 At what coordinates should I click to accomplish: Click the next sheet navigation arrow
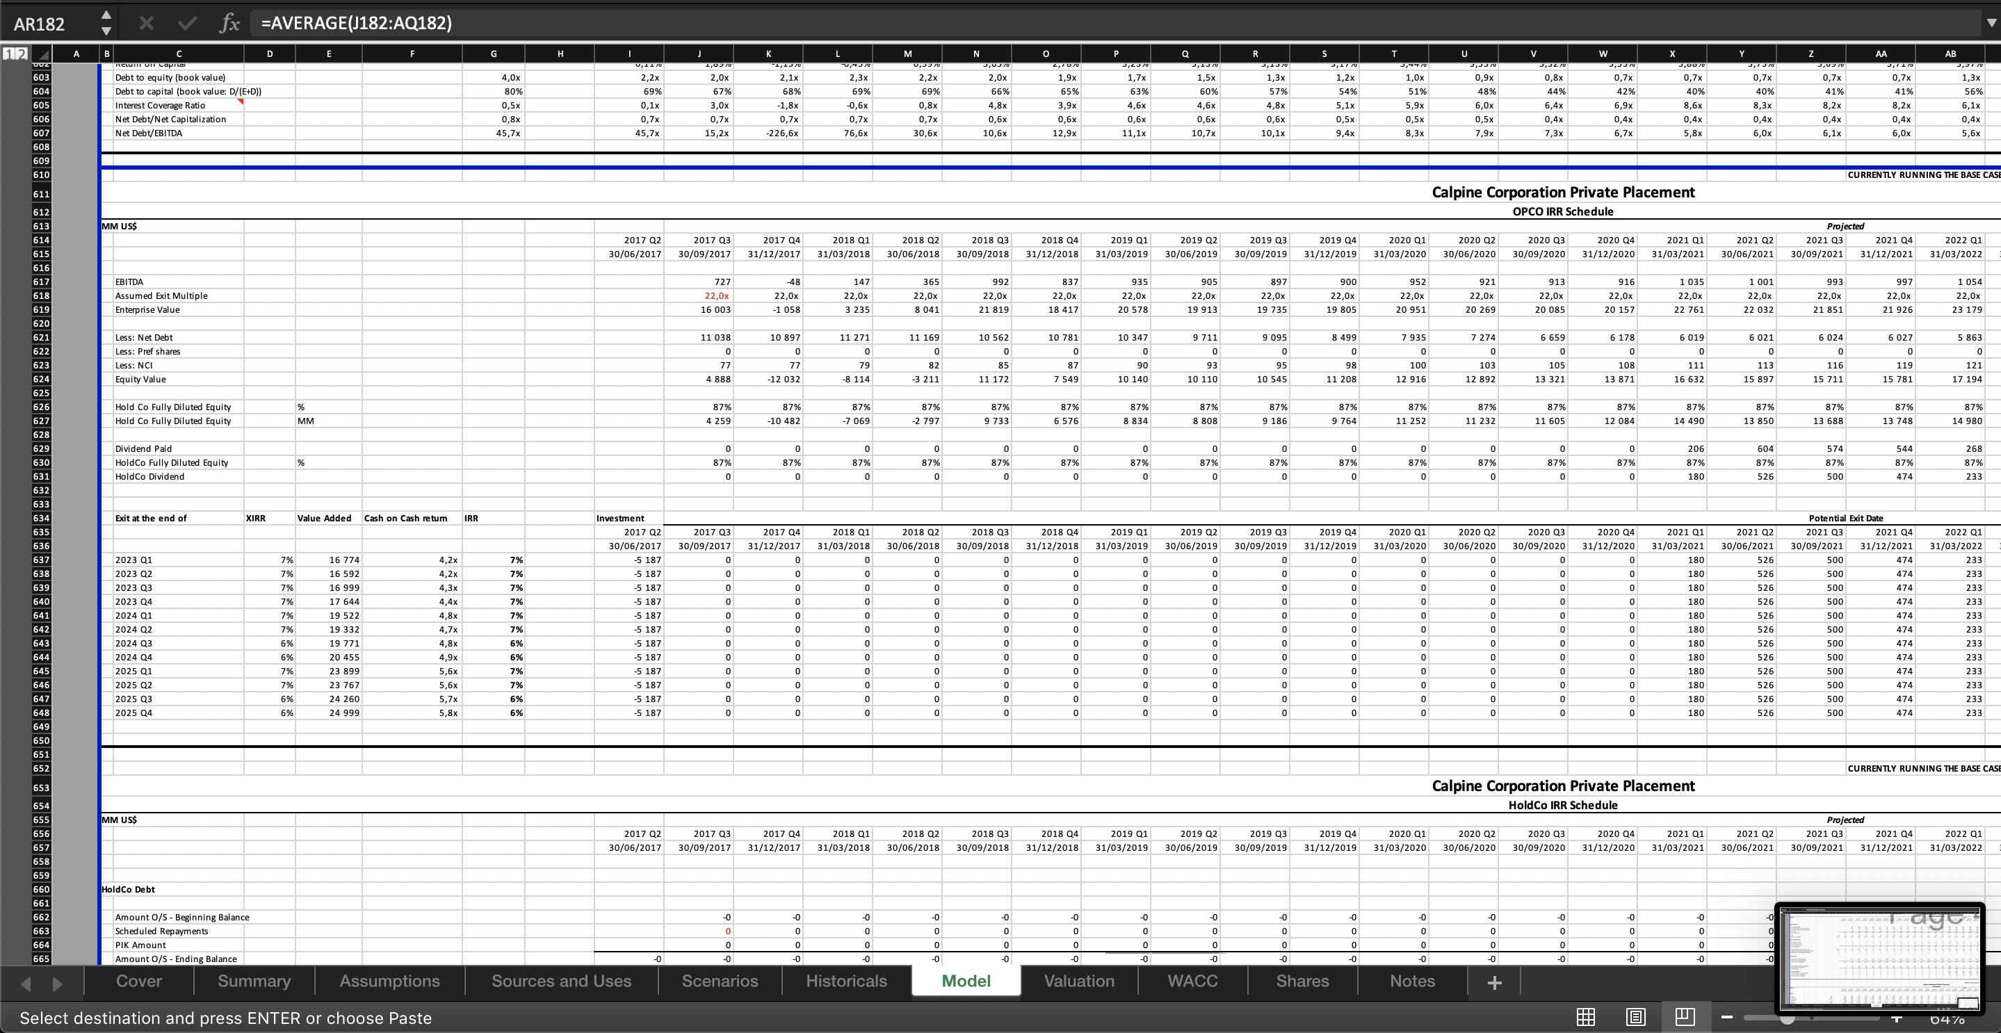(58, 983)
